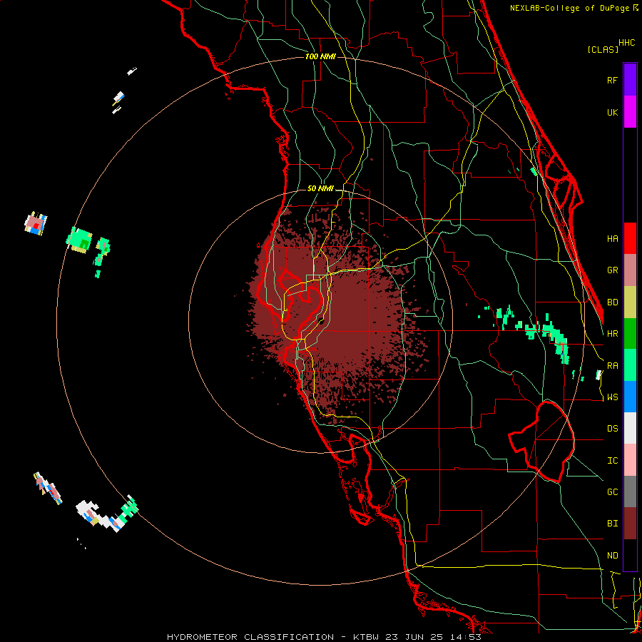This screenshot has height=642, width=642.
Task: Click the NEXLAB-College of DuPage text
Action: [569, 8]
